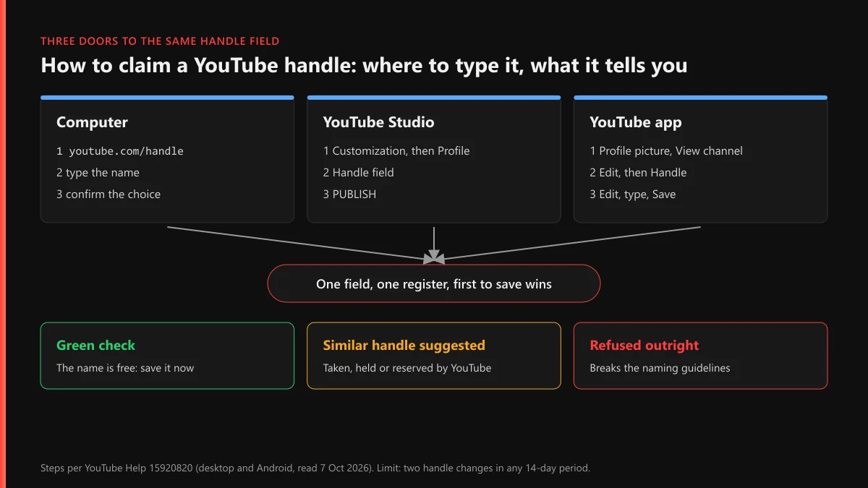Click the 'Refused outright' heading
Image resolution: width=868 pixels, height=488 pixels.
click(644, 346)
